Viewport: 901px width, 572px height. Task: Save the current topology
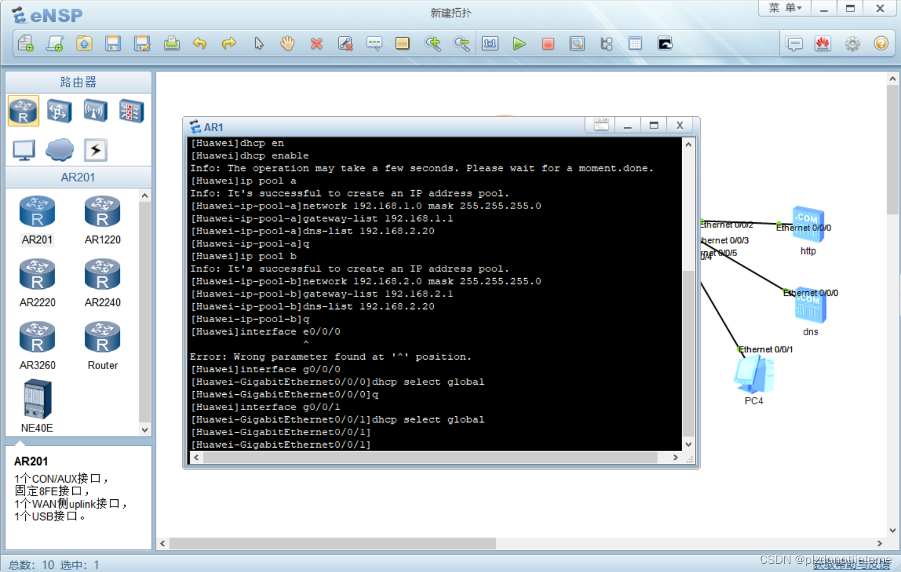[x=113, y=43]
